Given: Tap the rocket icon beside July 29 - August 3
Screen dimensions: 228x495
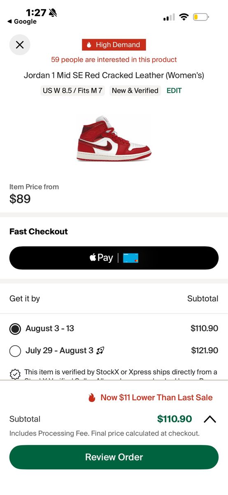Looking at the screenshot, I should coord(100,351).
